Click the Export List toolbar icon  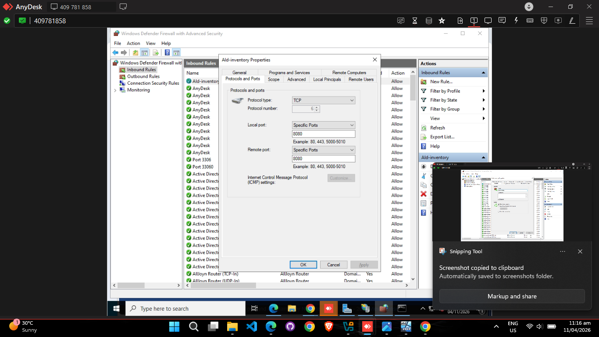(x=155, y=53)
